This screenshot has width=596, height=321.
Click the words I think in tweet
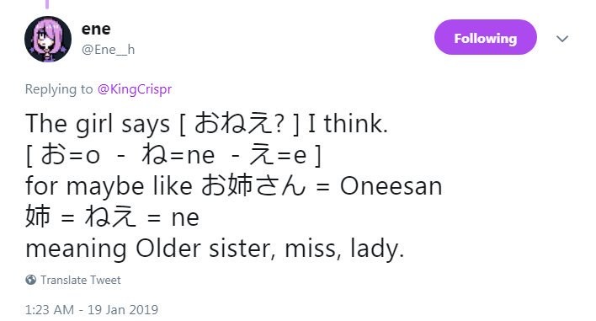click(x=348, y=124)
